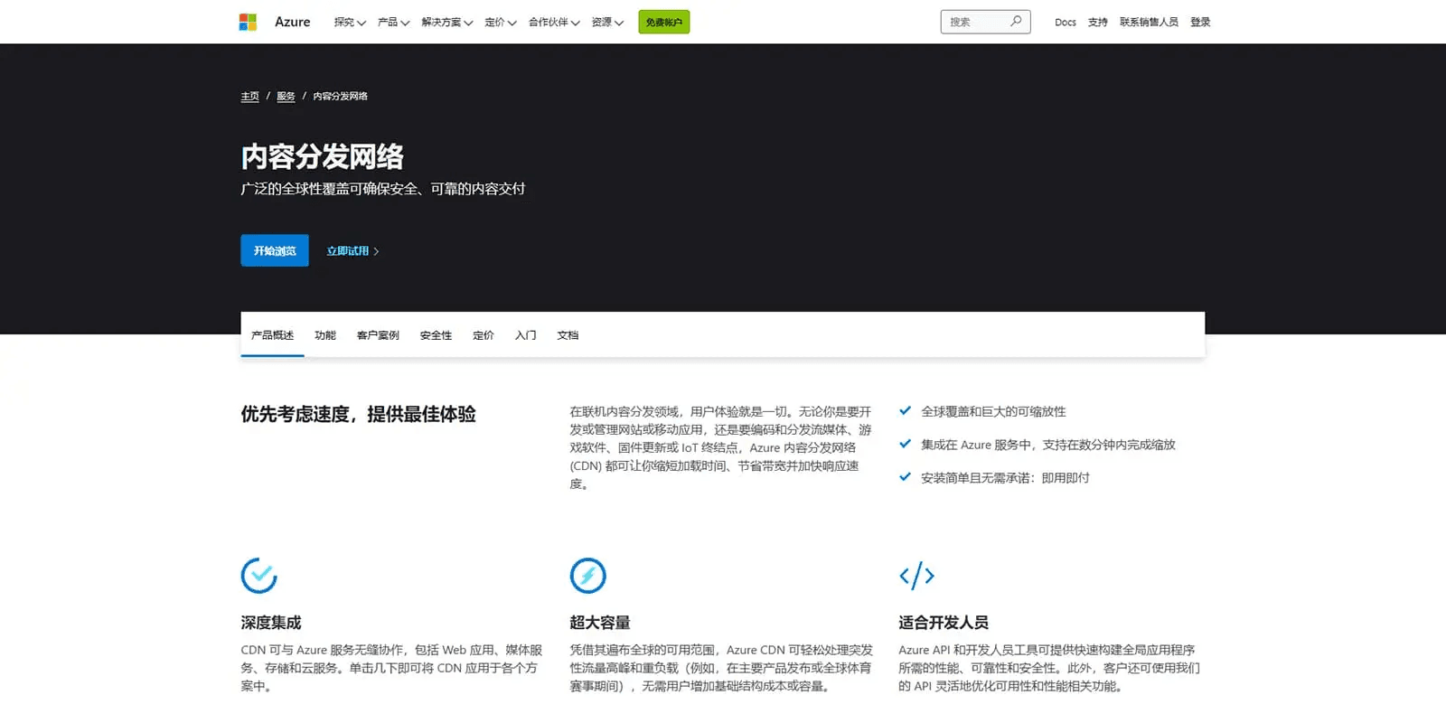
Task: Click the 登录 sign-in link
Action: click(1200, 22)
